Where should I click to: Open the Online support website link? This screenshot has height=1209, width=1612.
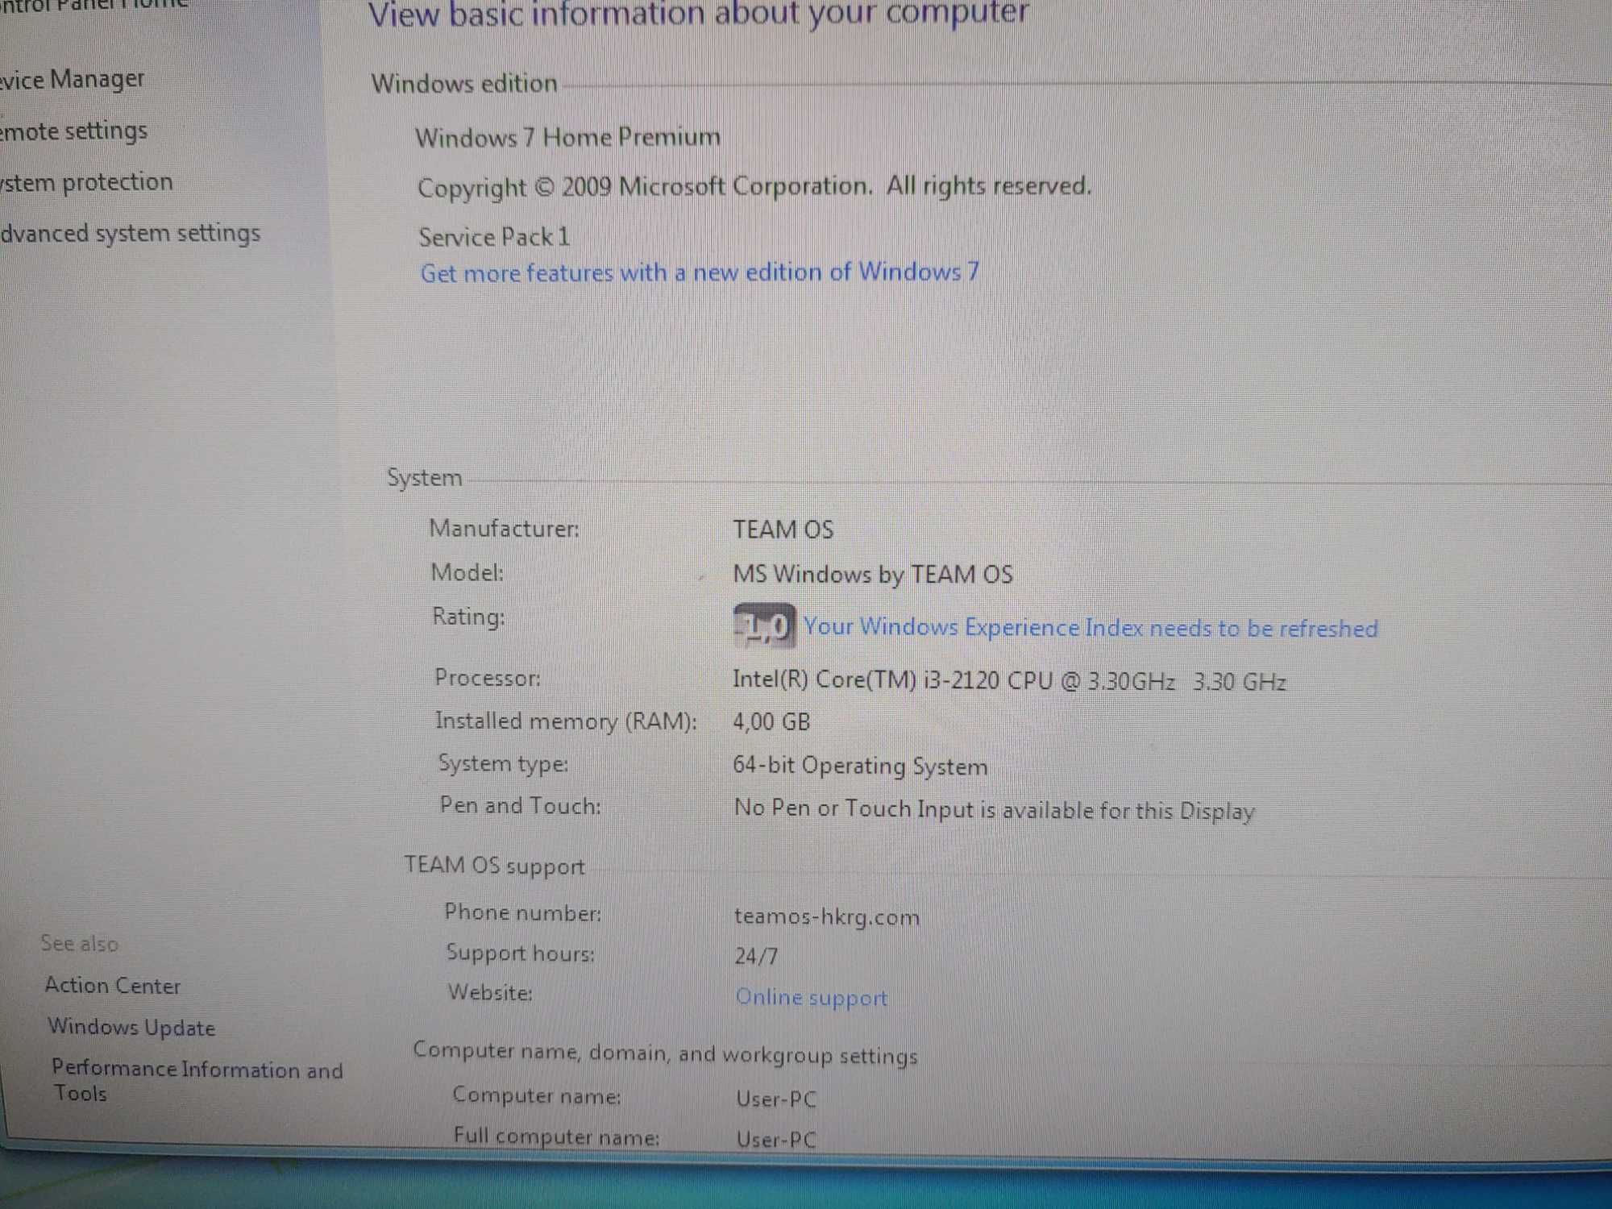(x=811, y=997)
